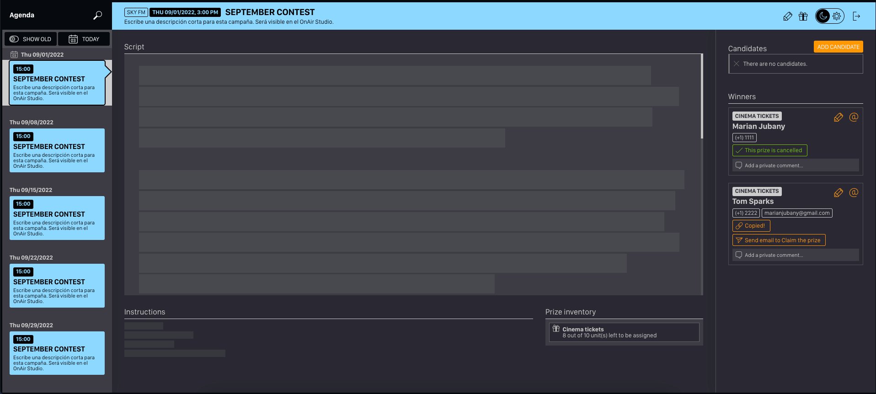Open the SEPTEMBER CONTEST card under Thu 09/15/2022
This screenshot has width=876, height=394.
click(x=57, y=218)
